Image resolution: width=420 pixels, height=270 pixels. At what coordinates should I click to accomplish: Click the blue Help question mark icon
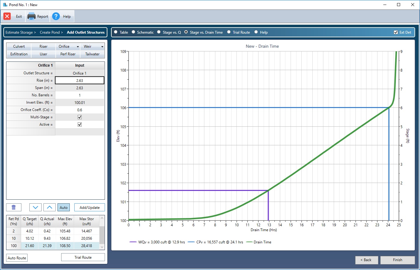(56, 17)
